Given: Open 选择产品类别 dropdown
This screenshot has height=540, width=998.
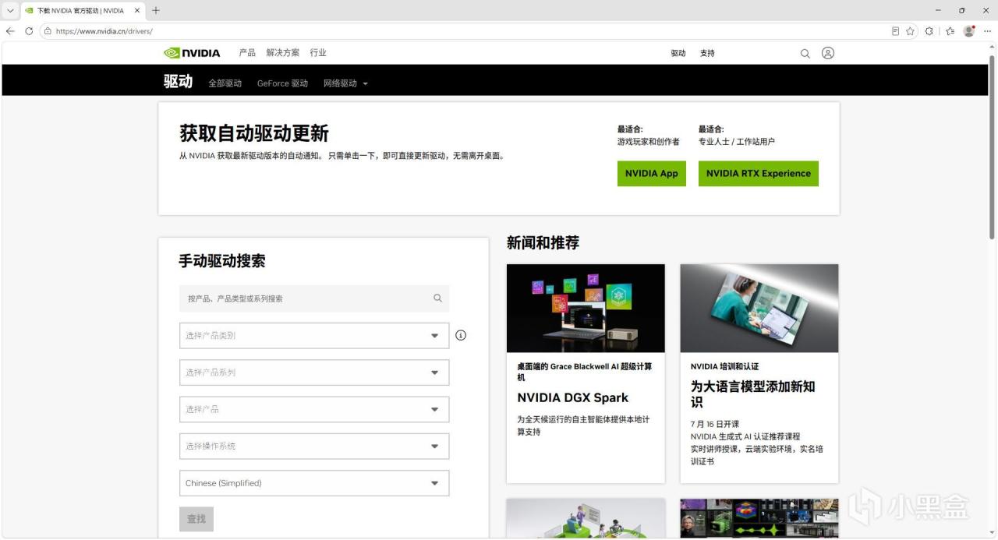Looking at the screenshot, I should coord(314,336).
